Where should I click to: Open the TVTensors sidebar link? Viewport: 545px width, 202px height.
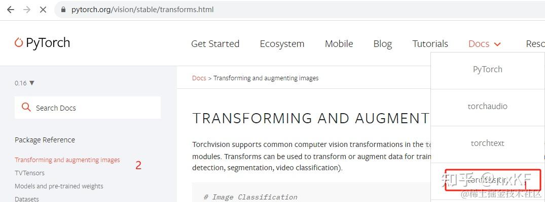tap(29, 173)
